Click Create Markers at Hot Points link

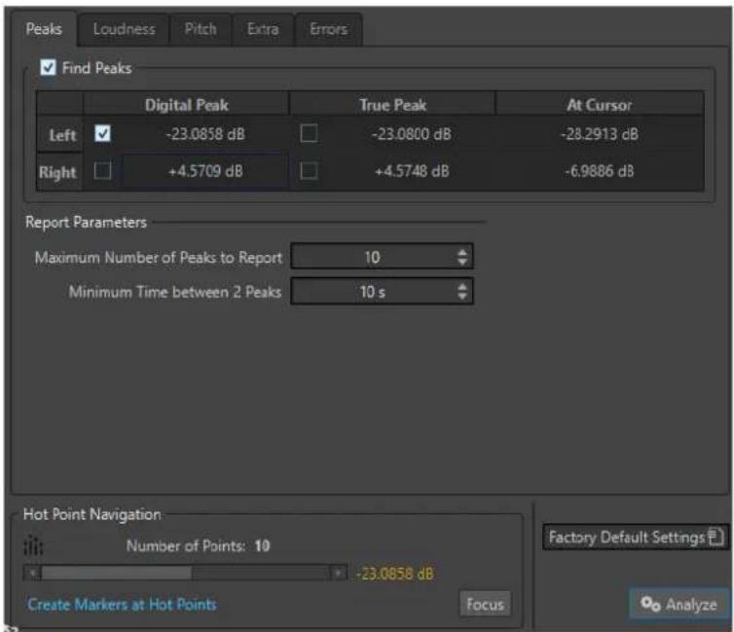pyautogui.click(x=123, y=605)
